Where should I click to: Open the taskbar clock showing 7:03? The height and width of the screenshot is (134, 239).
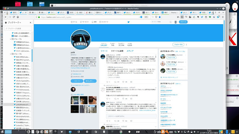[209, 132]
